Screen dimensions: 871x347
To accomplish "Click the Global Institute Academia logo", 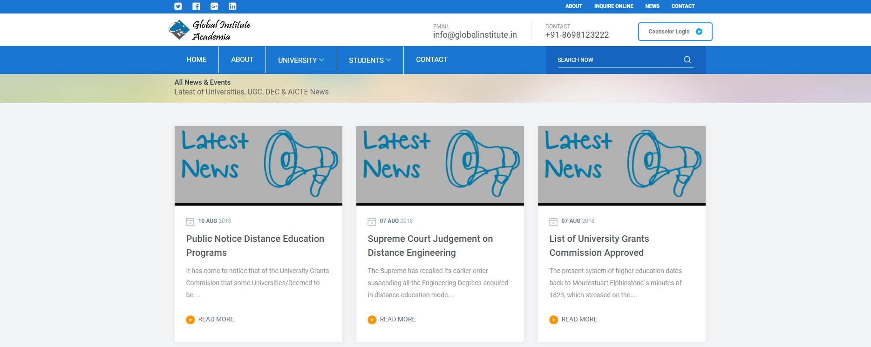I will pos(210,30).
